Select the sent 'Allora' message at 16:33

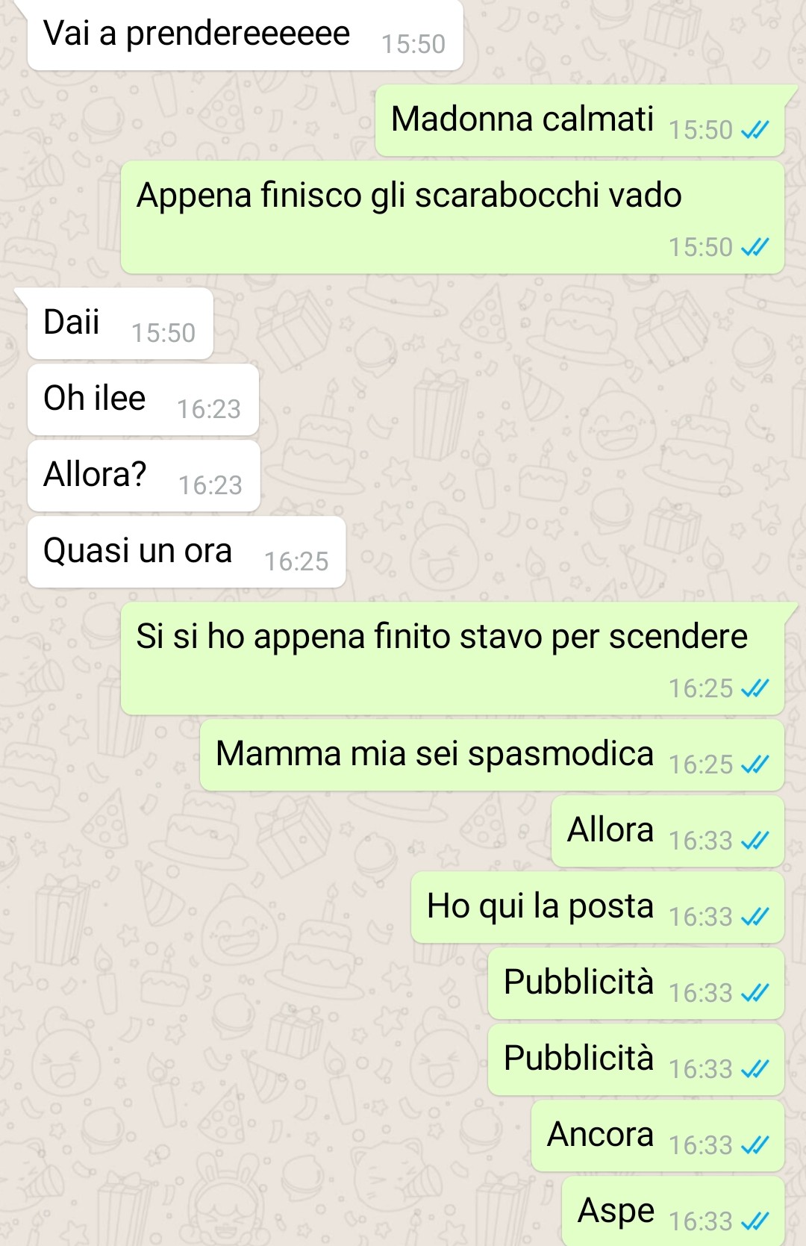[x=668, y=831]
